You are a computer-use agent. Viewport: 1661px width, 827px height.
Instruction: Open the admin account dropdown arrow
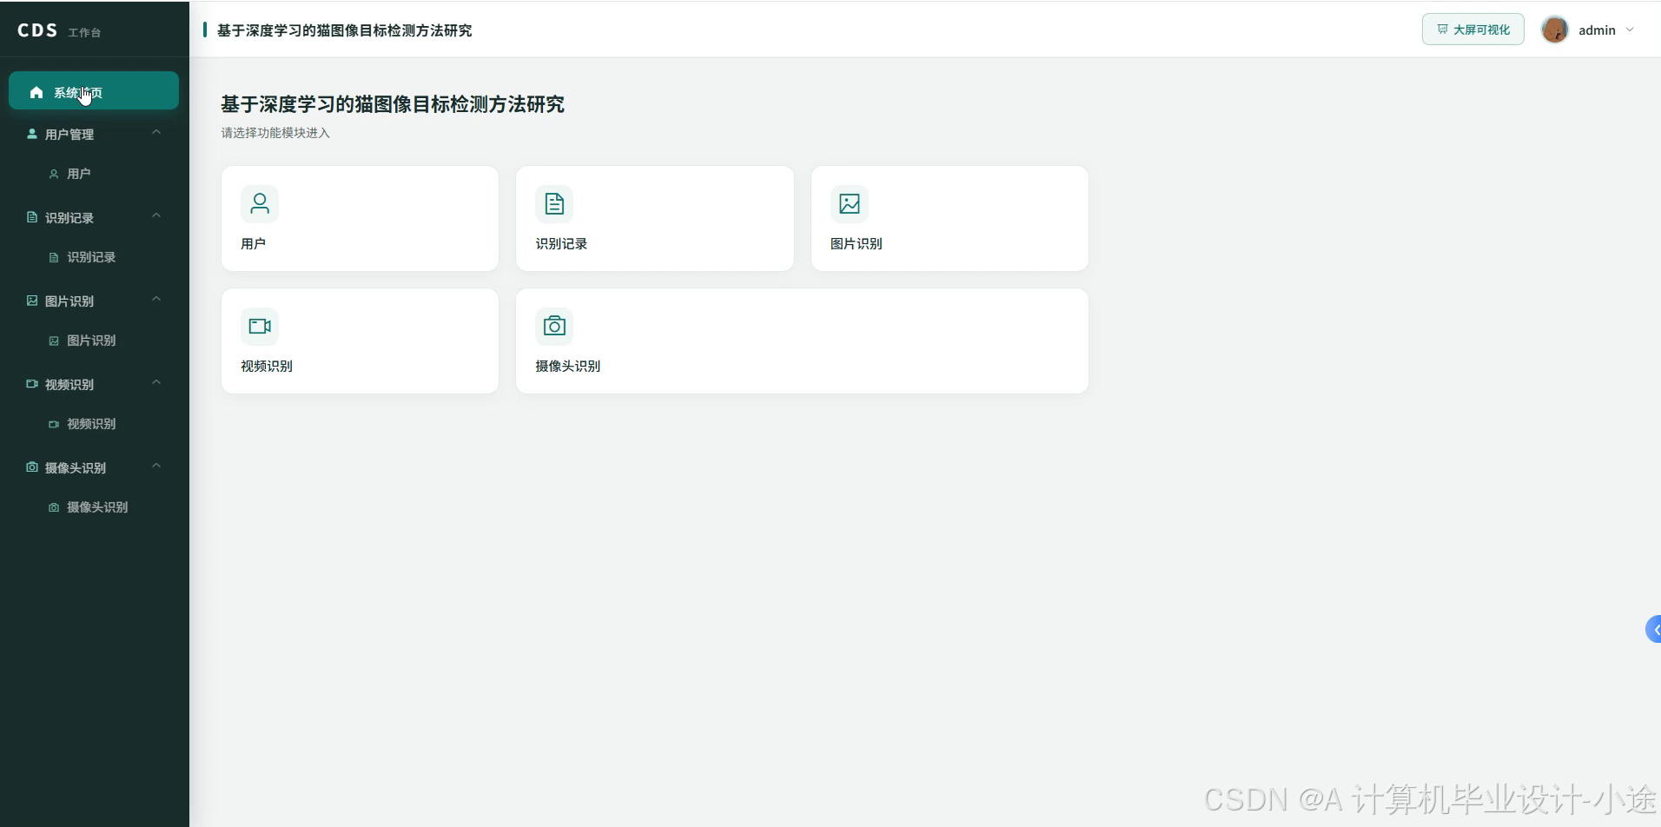point(1630,30)
